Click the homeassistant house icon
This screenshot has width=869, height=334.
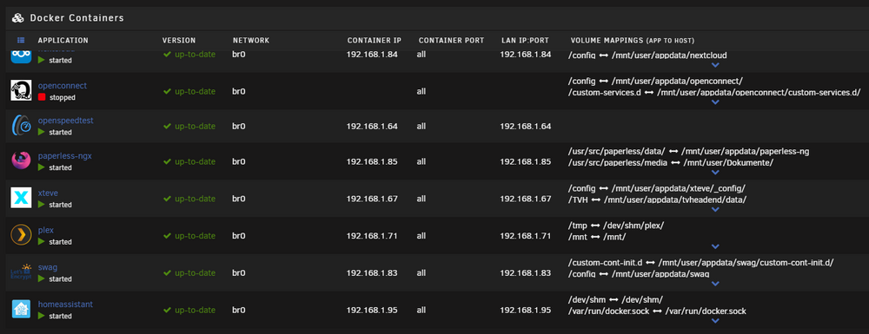click(x=21, y=309)
